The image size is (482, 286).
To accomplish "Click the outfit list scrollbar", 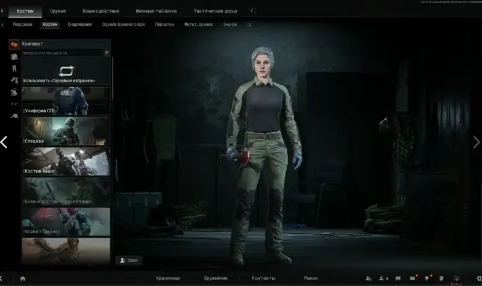I will pyautogui.click(x=113, y=78).
